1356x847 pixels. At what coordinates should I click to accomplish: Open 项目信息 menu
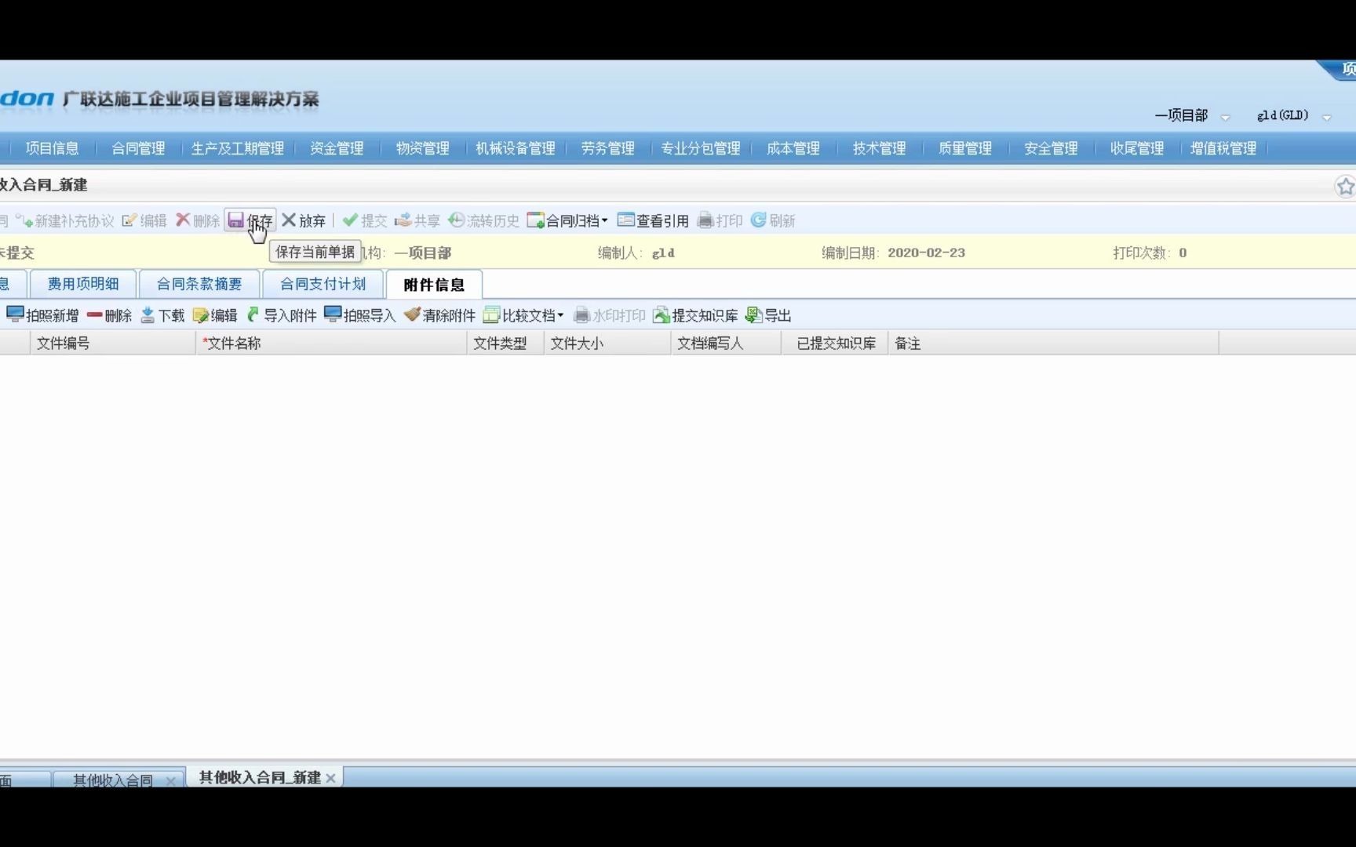tap(52, 148)
